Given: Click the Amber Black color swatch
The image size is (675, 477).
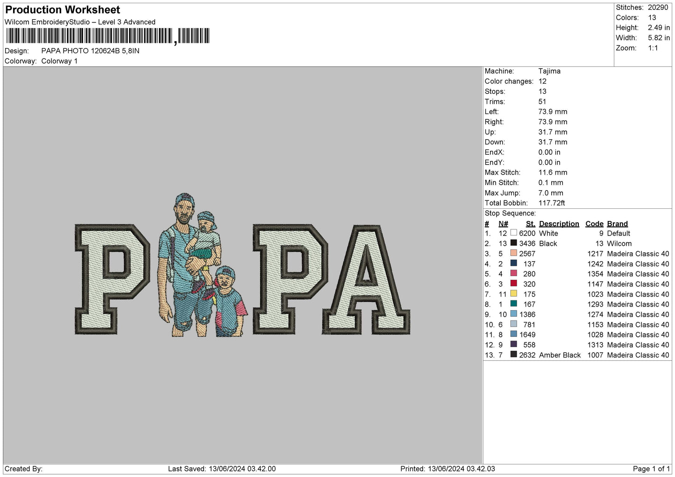Looking at the screenshot, I should click(x=513, y=355).
